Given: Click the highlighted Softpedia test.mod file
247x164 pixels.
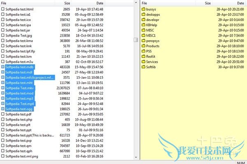Looking at the screenshot, I should (19, 93).
